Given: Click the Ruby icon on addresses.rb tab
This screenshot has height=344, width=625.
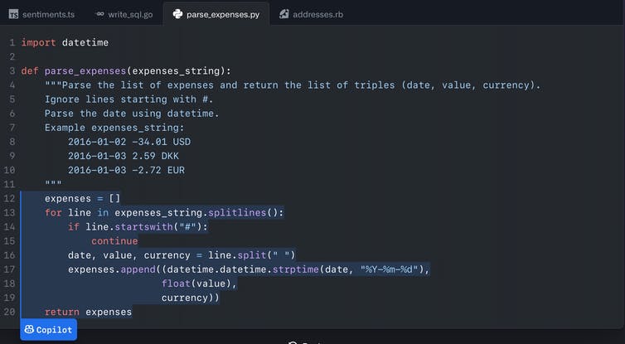Looking at the screenshot, I should pos(284,14).
